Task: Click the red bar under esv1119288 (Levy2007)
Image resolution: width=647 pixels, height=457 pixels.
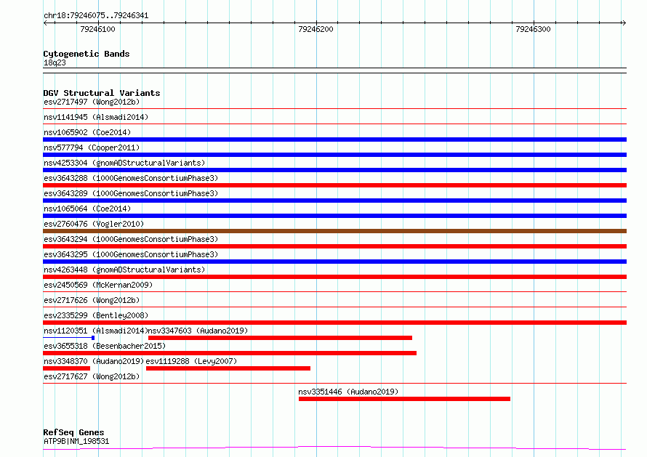Action: [x=228, y=368]
